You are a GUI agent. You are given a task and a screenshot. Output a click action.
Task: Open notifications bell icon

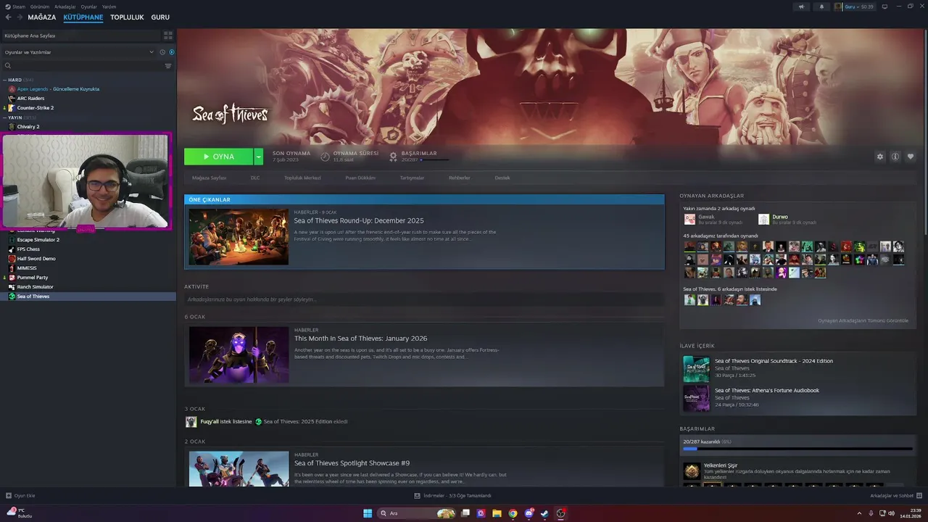(821, 7)
